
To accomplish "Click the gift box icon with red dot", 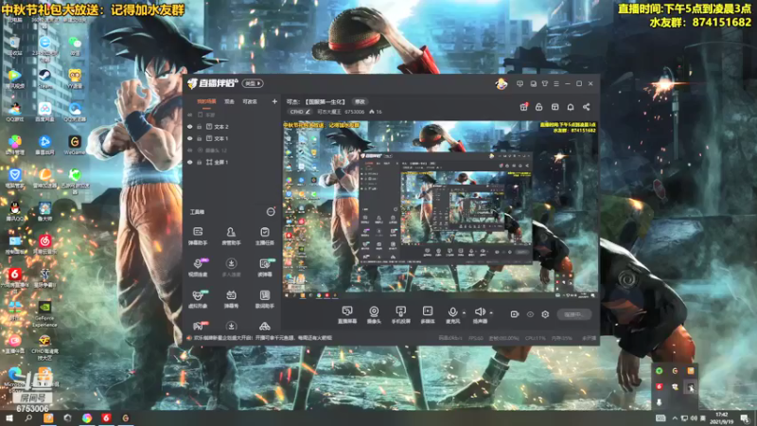I will point(523,107).
